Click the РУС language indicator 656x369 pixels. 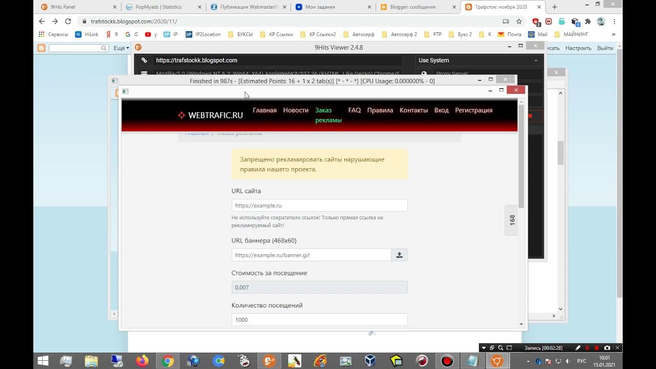[x=582, y=361]
